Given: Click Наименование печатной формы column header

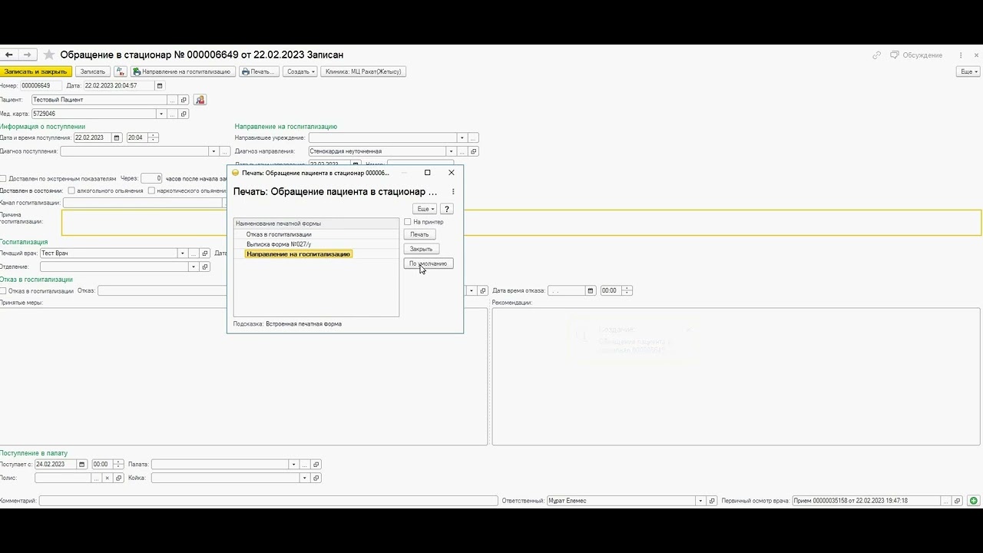Looking at the screenshot, I should (x=316, y=224).
